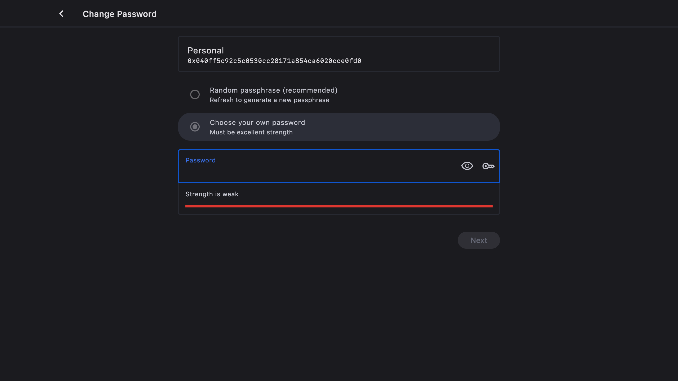Go back using the header arrow

(x=61, y=14)
